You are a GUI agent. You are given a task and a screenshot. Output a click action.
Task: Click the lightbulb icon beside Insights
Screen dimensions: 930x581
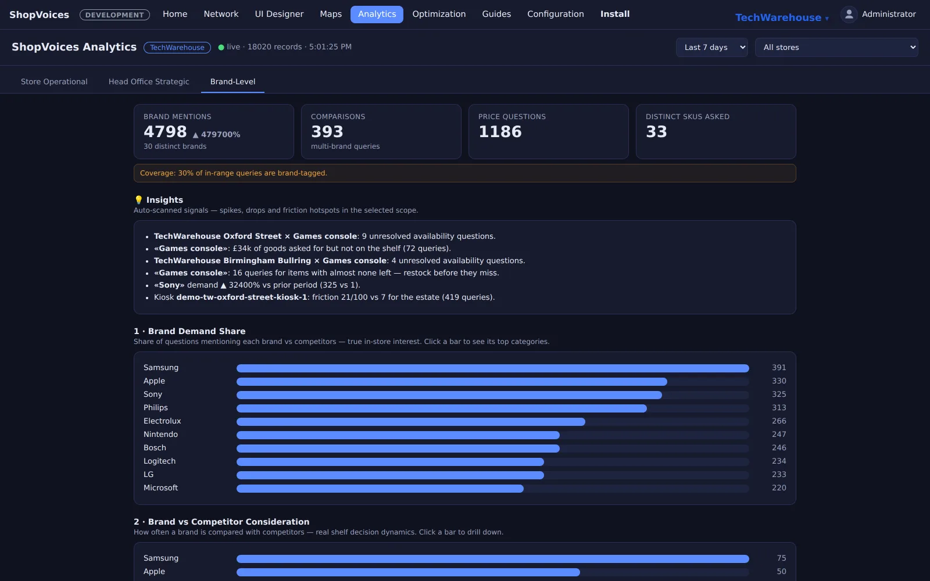[x=138, y=200]
